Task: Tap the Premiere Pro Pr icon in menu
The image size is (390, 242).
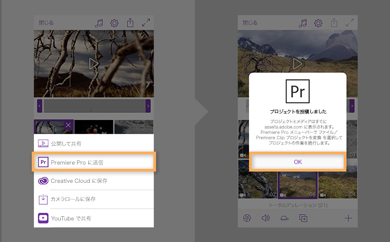Action: click(43, 162)
